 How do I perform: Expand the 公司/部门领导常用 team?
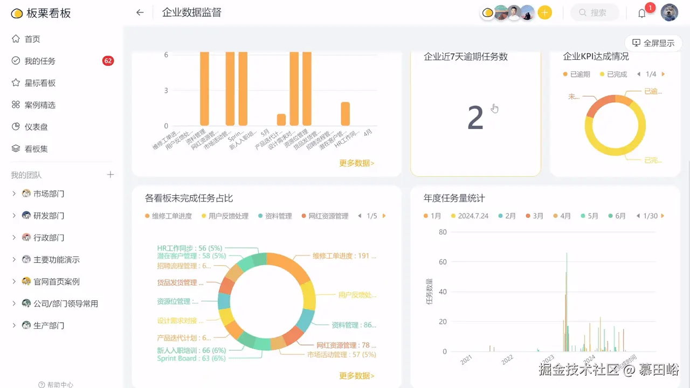click(x=14, y=303)
